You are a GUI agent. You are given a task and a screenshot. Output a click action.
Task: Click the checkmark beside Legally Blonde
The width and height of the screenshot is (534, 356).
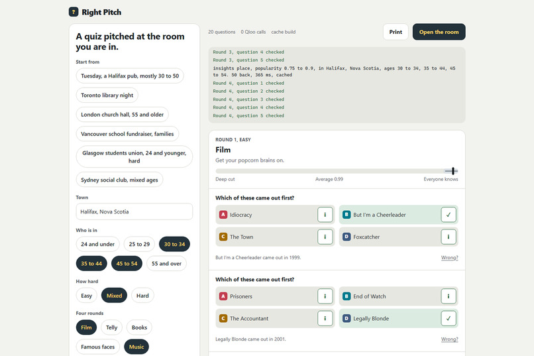point(448,318)
